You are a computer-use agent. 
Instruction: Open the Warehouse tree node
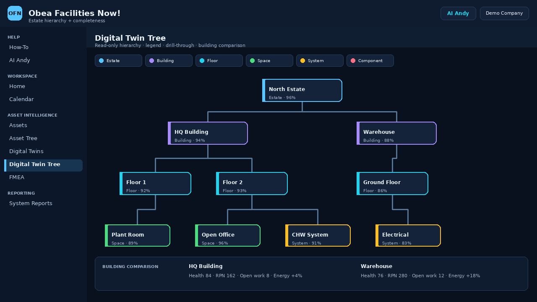396,133
